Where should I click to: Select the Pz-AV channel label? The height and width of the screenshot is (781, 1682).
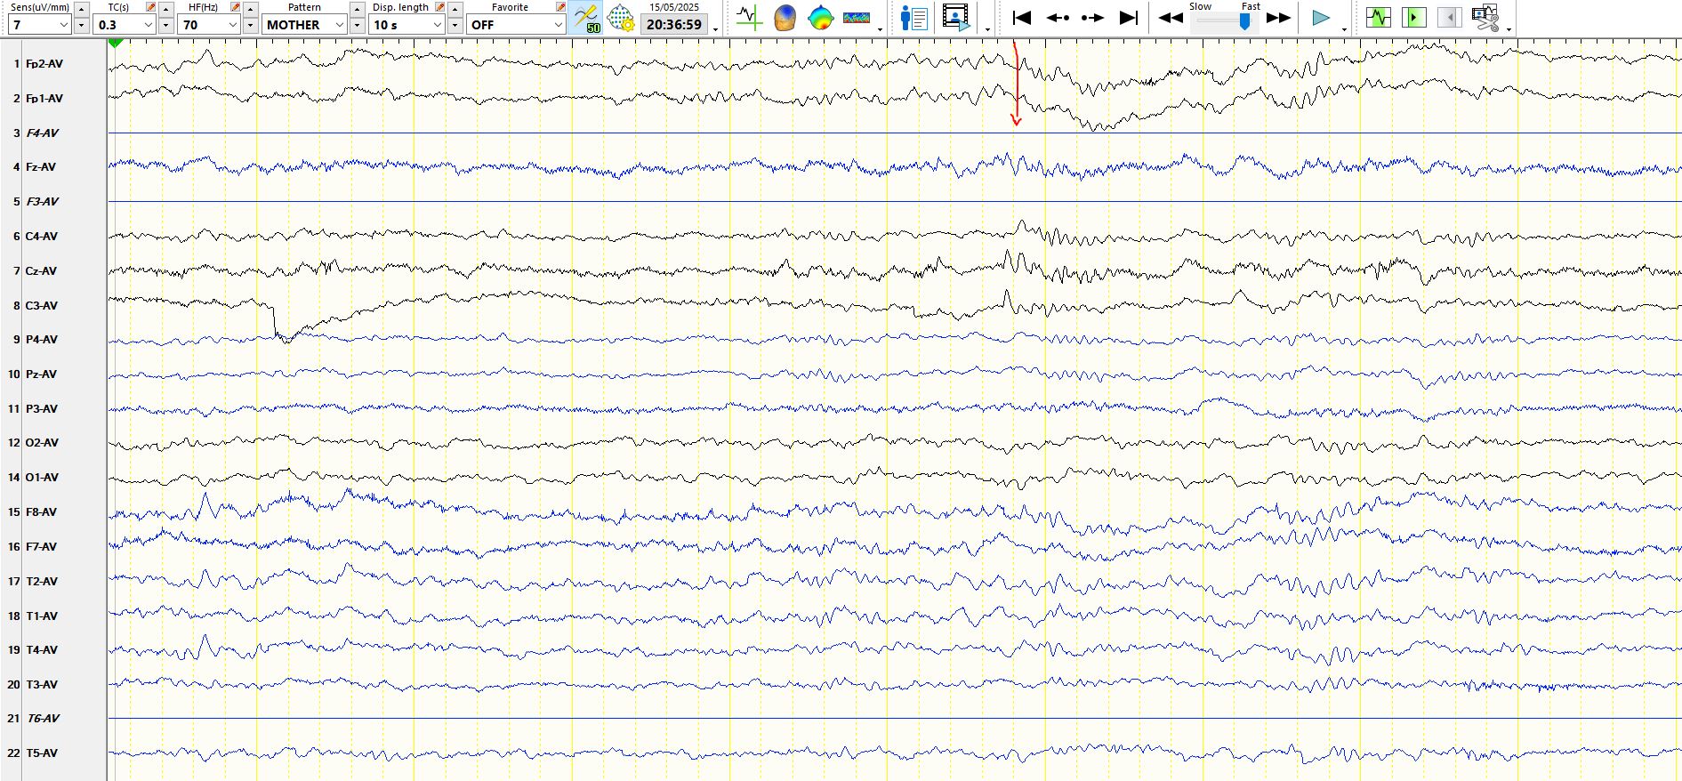pyautogui.click(x=41, y=374)
